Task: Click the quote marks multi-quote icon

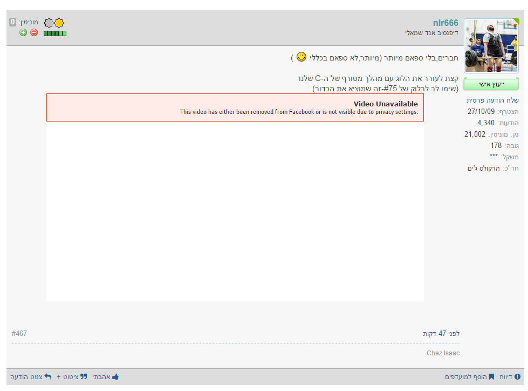Action: [x=84, y=376]
